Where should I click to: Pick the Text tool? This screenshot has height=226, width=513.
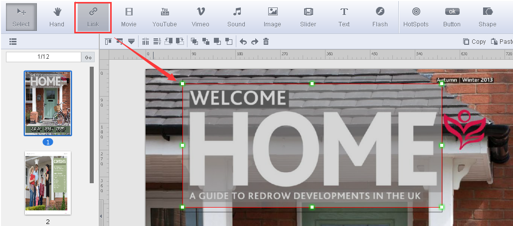[x=344, y=17]
